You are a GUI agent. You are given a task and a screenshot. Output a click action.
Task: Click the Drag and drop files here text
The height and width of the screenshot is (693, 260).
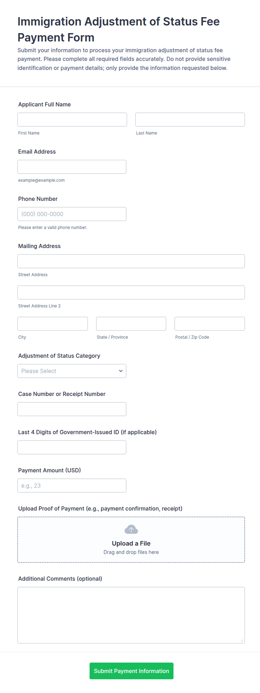pyautogui.click(x=131, y=552)
